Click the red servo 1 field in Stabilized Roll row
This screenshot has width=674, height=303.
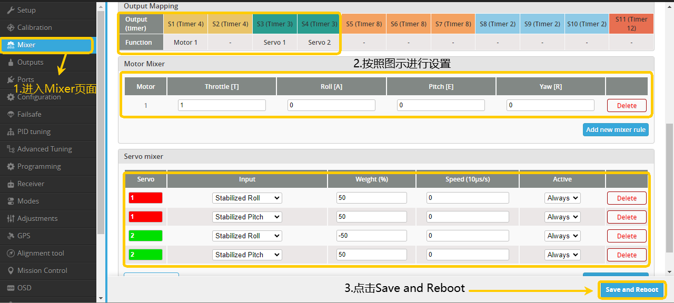coord(146,198)
